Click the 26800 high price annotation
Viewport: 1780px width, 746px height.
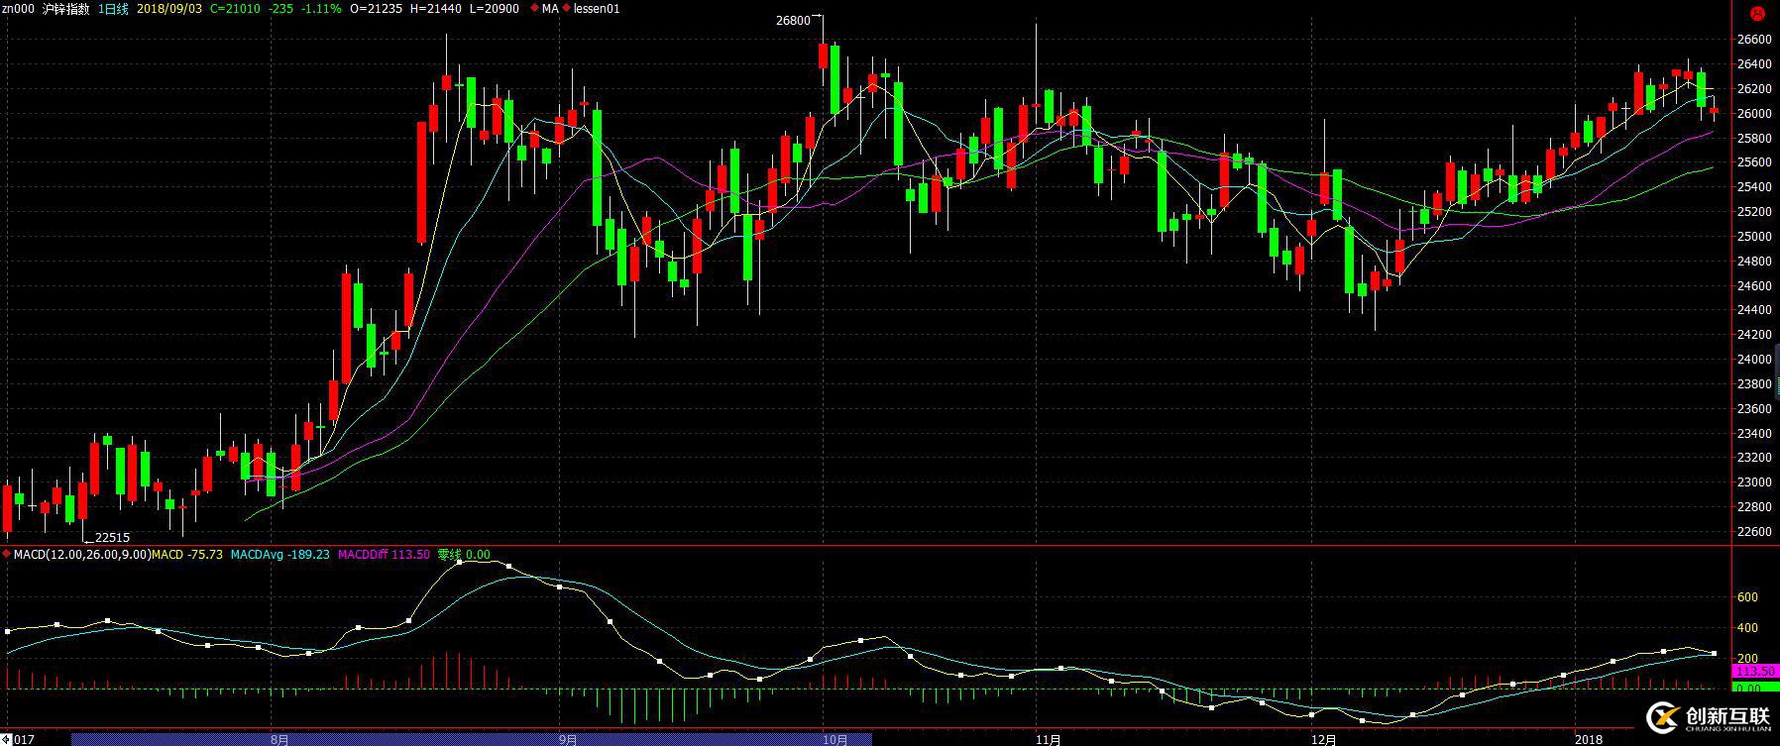[x=793, y=20]
